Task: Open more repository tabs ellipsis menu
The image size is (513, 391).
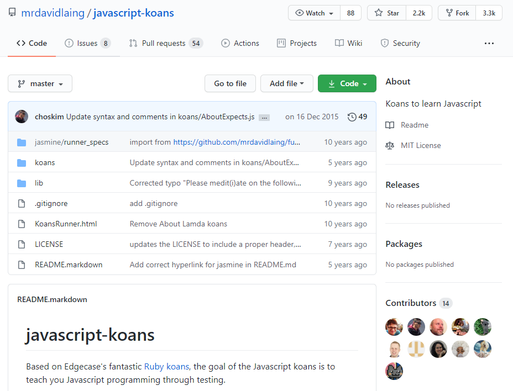Action: [489, 43]
